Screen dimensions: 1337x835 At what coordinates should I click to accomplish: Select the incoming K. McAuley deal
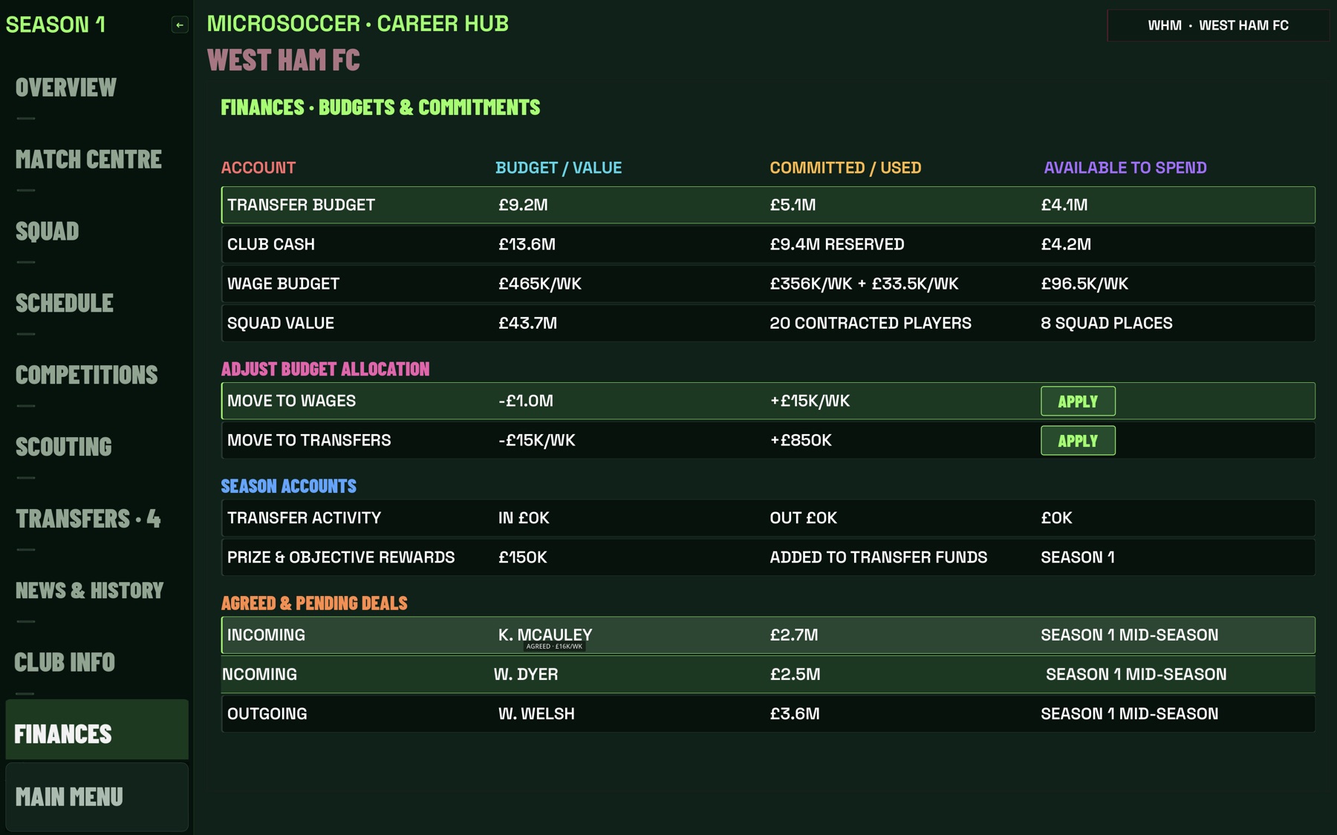pos(768,635)
